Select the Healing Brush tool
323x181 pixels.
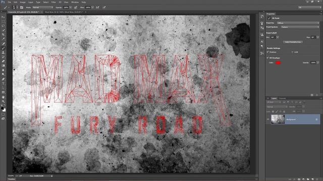click(3, 44)
